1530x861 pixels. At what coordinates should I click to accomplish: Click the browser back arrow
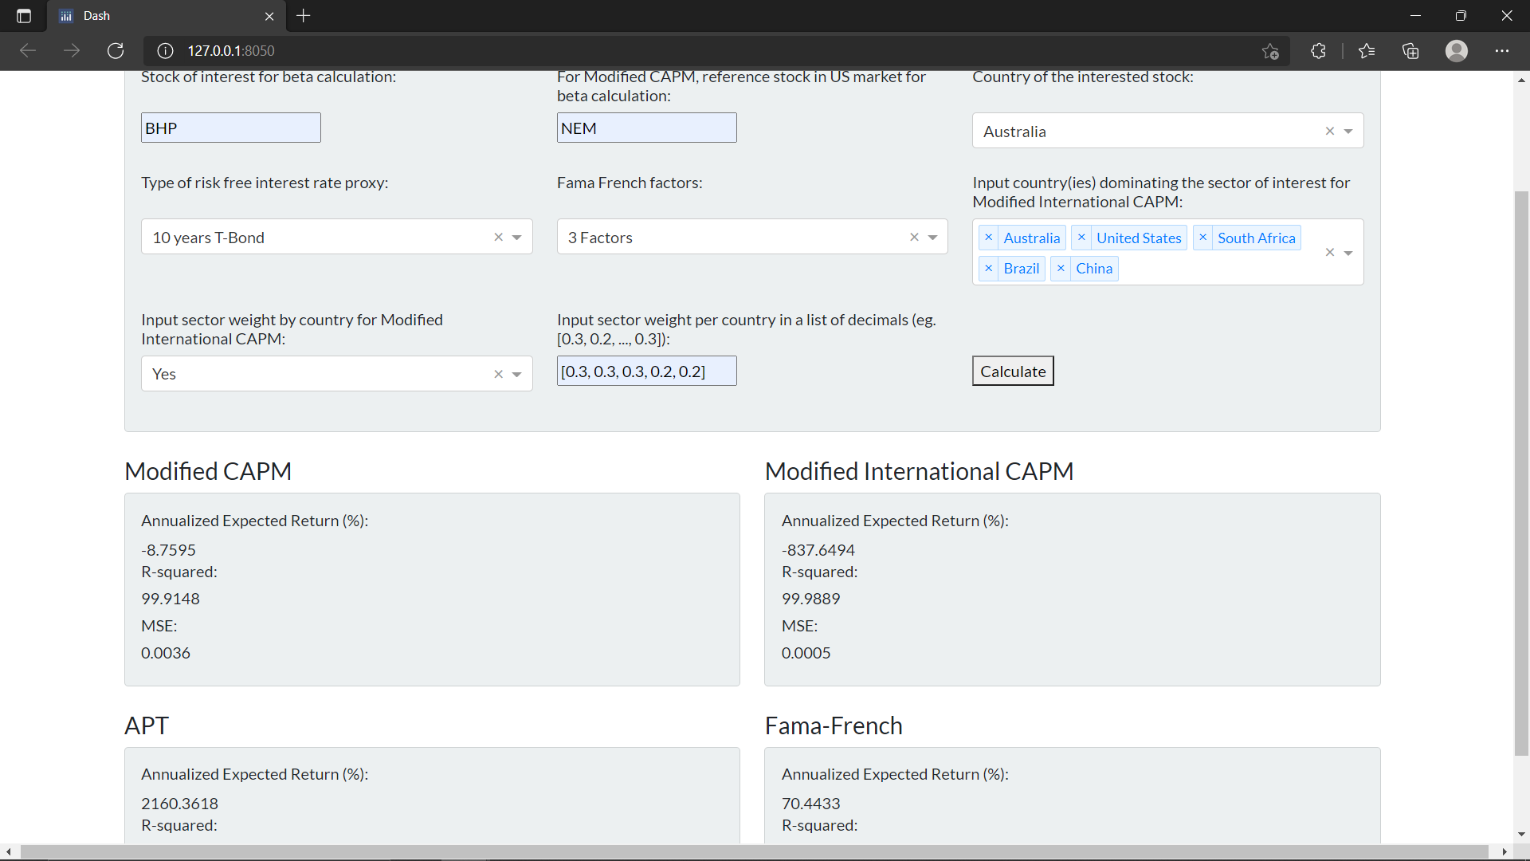pyautogui.click(x=28, y=51)
